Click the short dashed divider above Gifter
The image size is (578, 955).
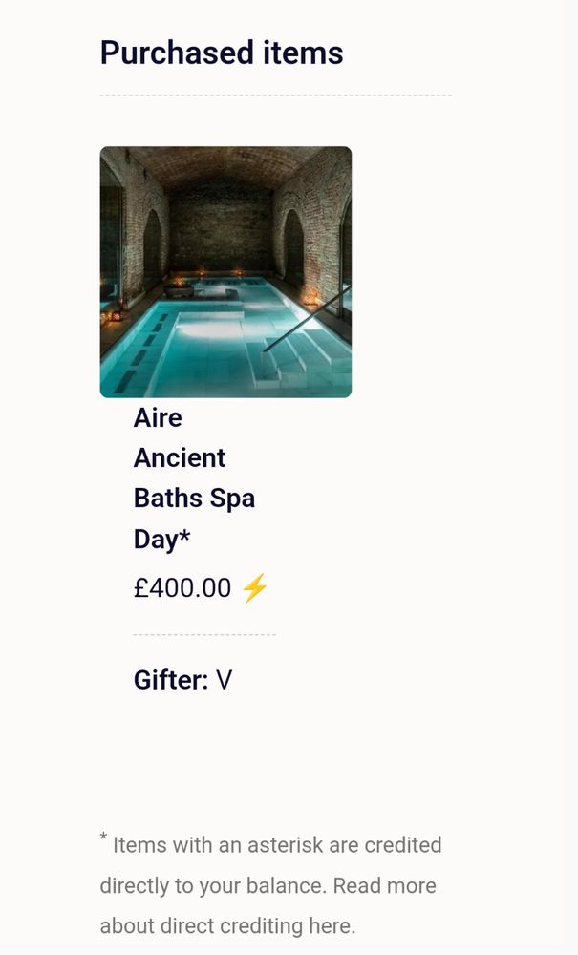coord(204,635)
